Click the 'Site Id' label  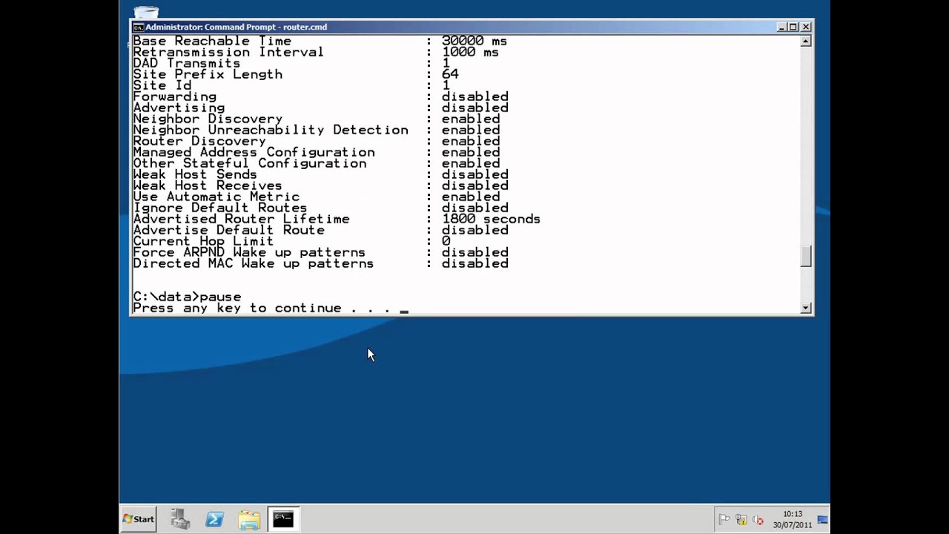(x=162, y=85)
